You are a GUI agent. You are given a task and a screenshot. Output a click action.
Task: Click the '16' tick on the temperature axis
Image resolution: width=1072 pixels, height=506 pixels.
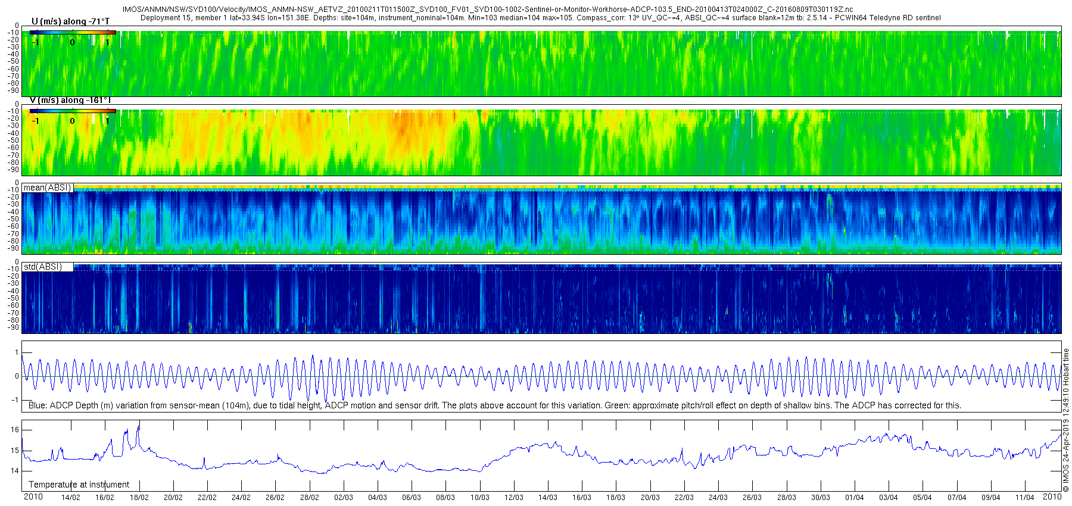coord(15,430)
